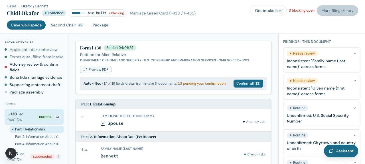Viewport: 365px width, 164px height.
Task: Click Applicant intake interview checklist item
Action: click(x=34, y=49)
